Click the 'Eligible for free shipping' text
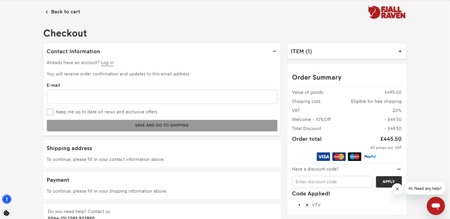 [x=376, y=101]
